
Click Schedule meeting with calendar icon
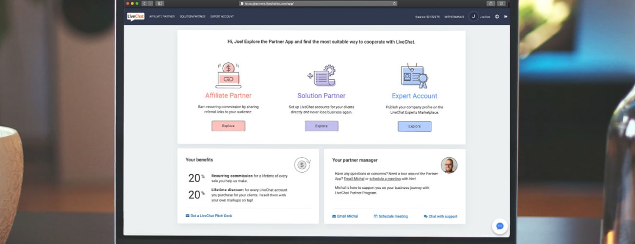tap(391, 216)
